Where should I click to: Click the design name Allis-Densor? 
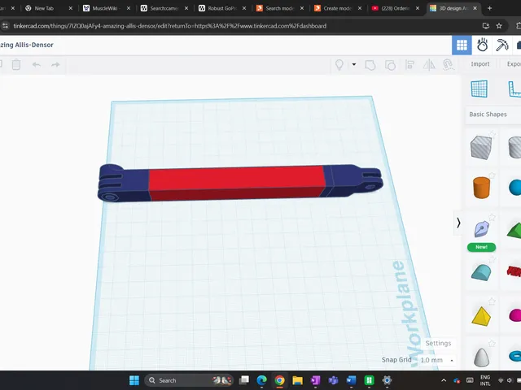[x=27, y=45]
